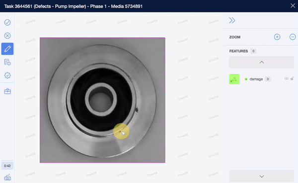298x183 pixels.
Task: Zoom out with the minus icon
Action: [293, 37]
